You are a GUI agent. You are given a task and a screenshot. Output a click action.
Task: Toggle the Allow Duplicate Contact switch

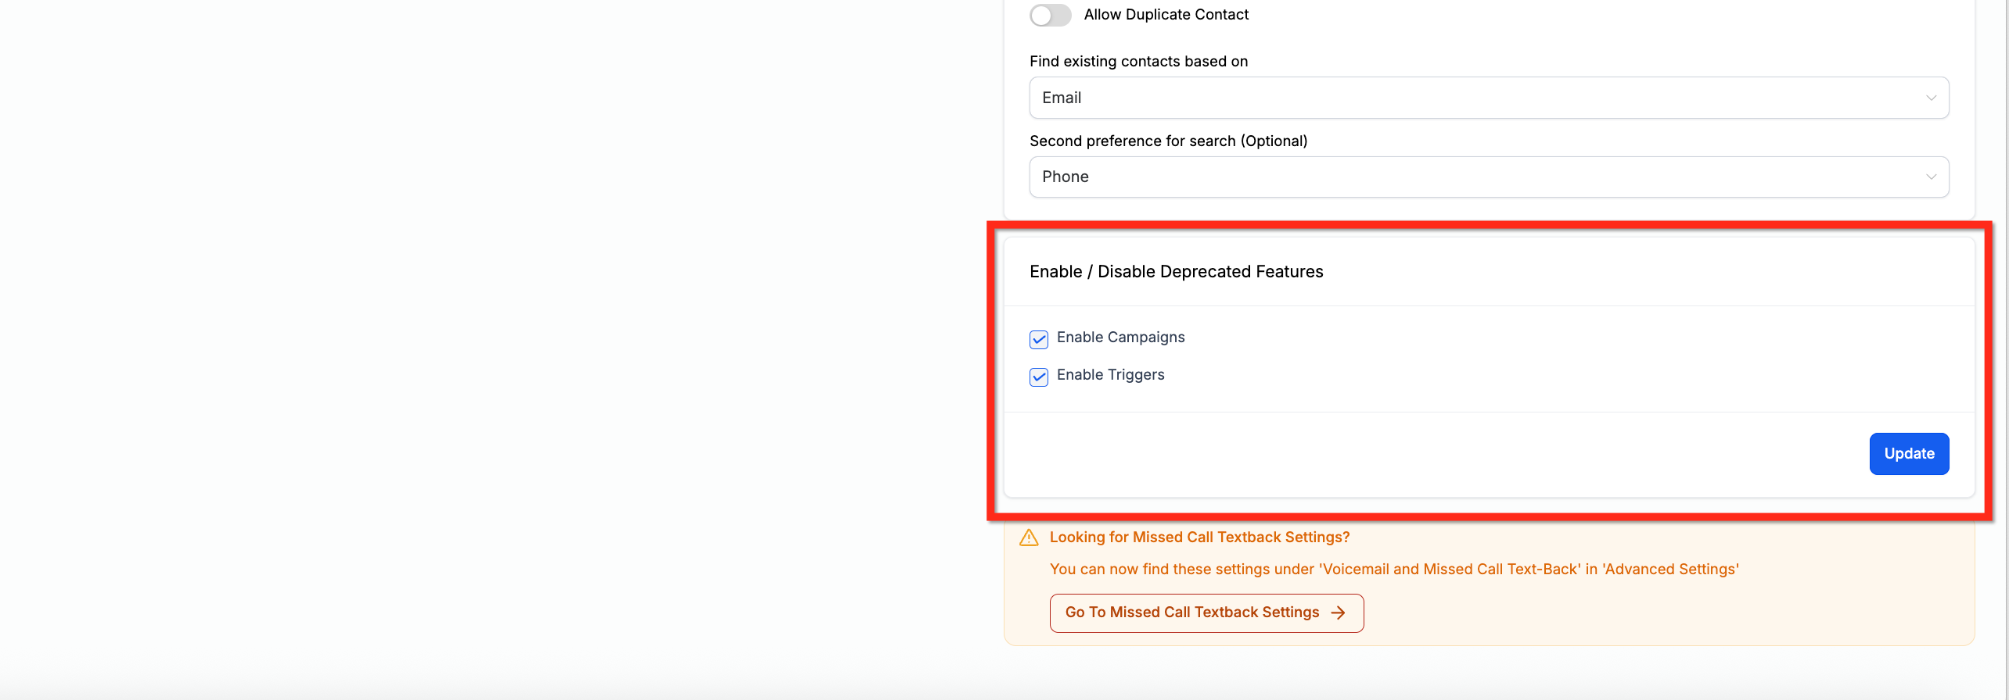pos(1050,15)
